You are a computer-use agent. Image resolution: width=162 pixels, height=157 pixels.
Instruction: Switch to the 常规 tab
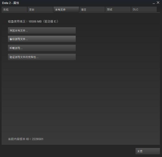click(x=14, y=10)
